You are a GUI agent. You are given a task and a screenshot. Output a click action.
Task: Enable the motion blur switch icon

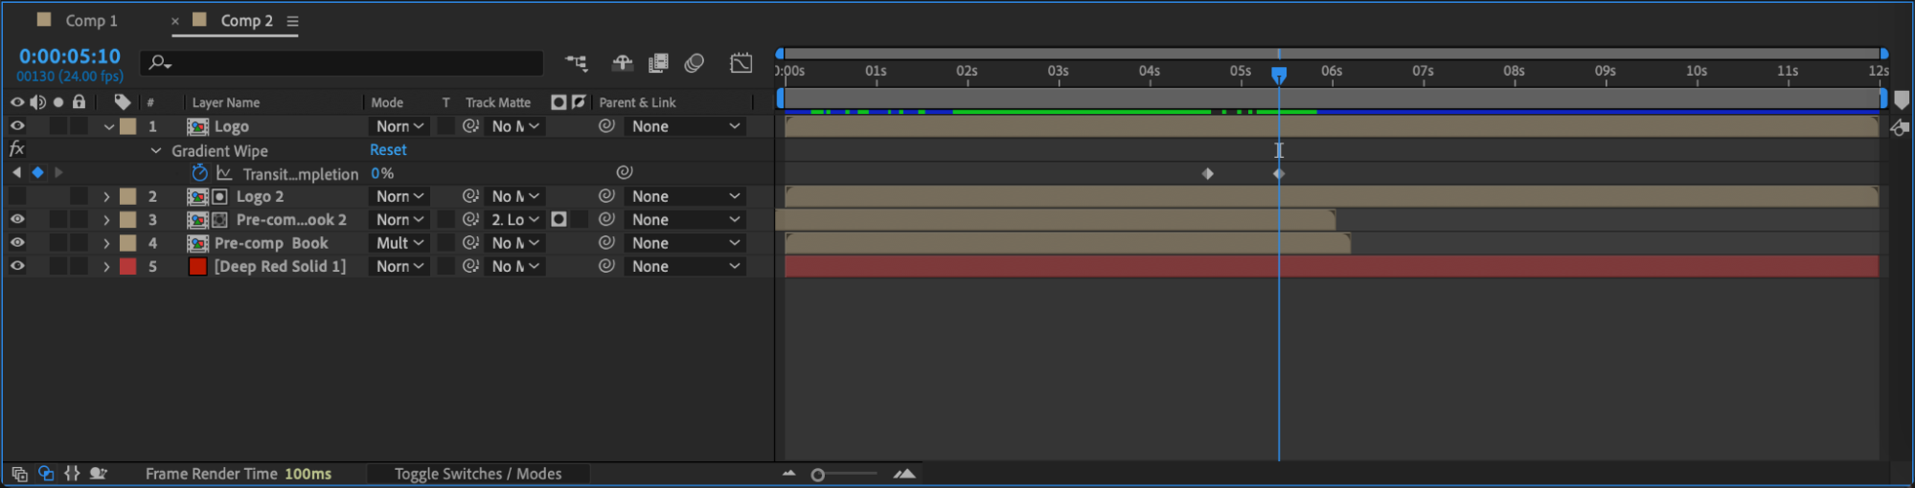tap(695, 63)
